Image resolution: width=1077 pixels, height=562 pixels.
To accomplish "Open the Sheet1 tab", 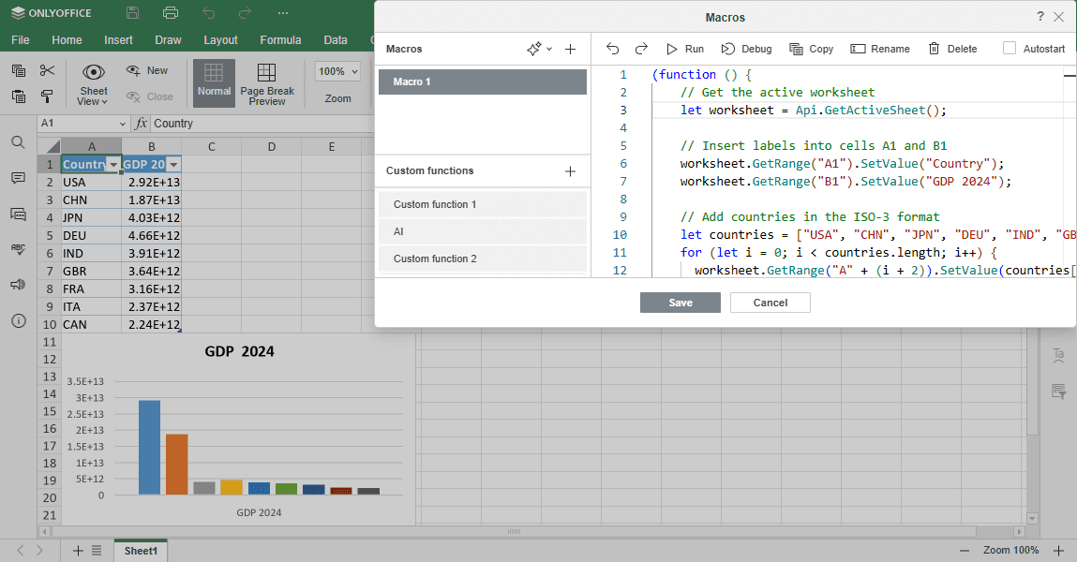I will [x=141, y=551].
